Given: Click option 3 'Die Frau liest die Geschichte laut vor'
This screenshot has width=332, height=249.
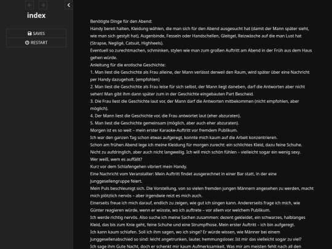Looking at the screenshot, I should click(x=194, y=105).
